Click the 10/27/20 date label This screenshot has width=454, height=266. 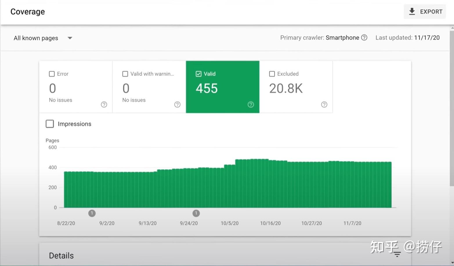point(312,223)
